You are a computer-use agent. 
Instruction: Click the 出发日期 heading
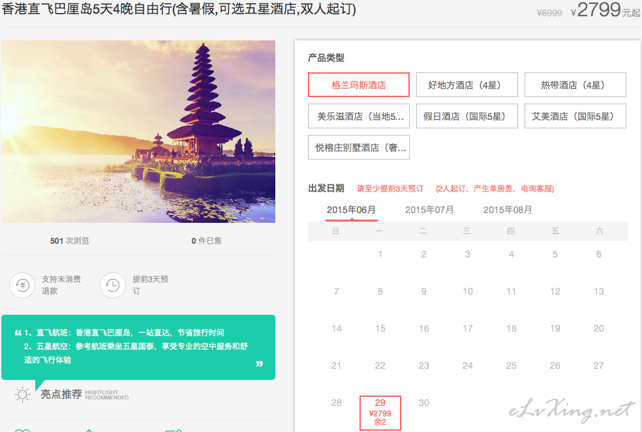click(326, 188)
